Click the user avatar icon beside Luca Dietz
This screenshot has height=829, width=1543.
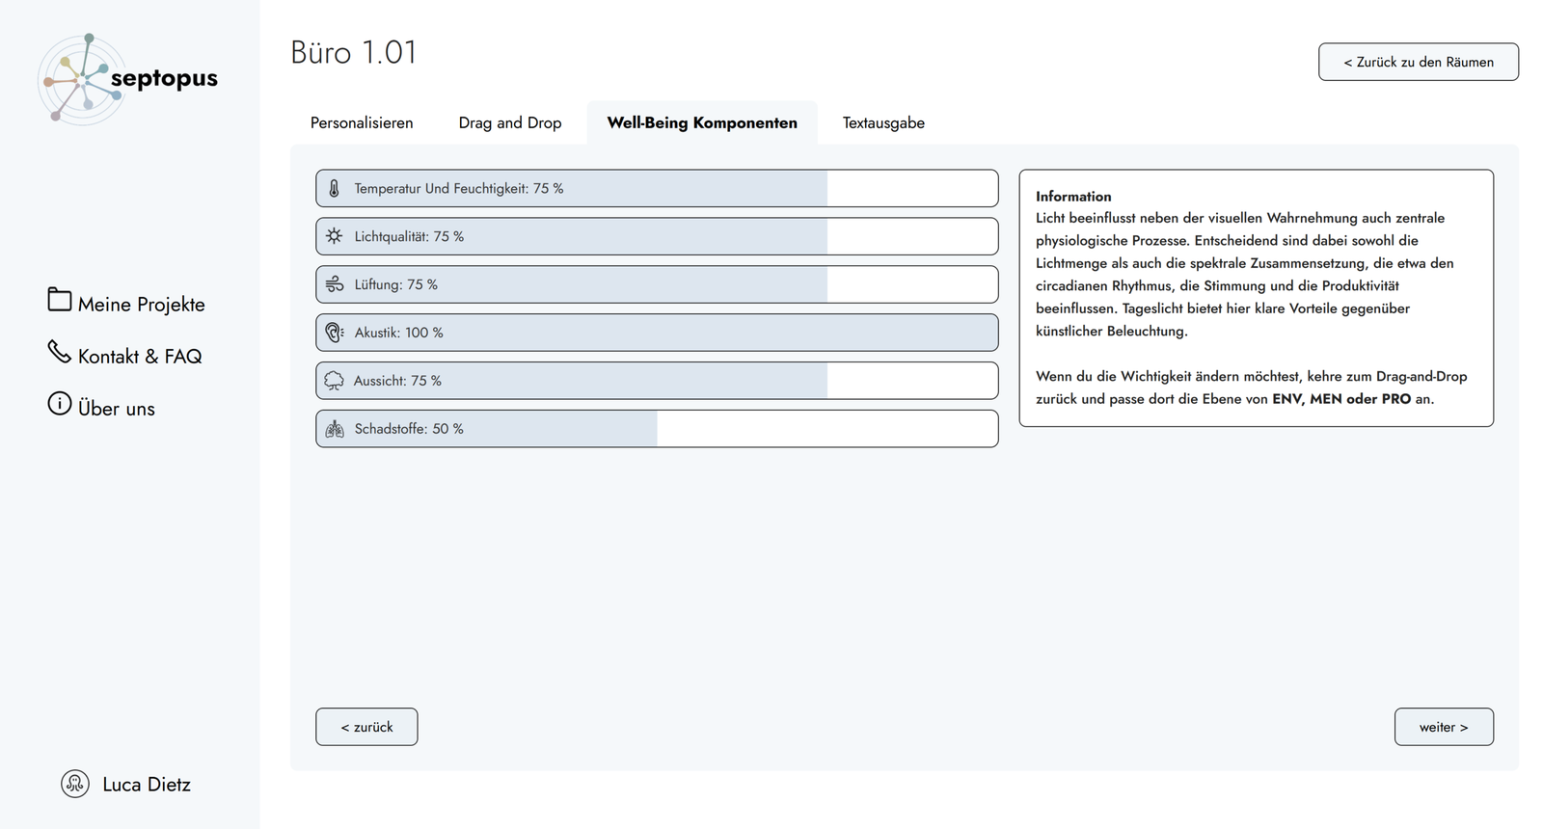[75, 784]
